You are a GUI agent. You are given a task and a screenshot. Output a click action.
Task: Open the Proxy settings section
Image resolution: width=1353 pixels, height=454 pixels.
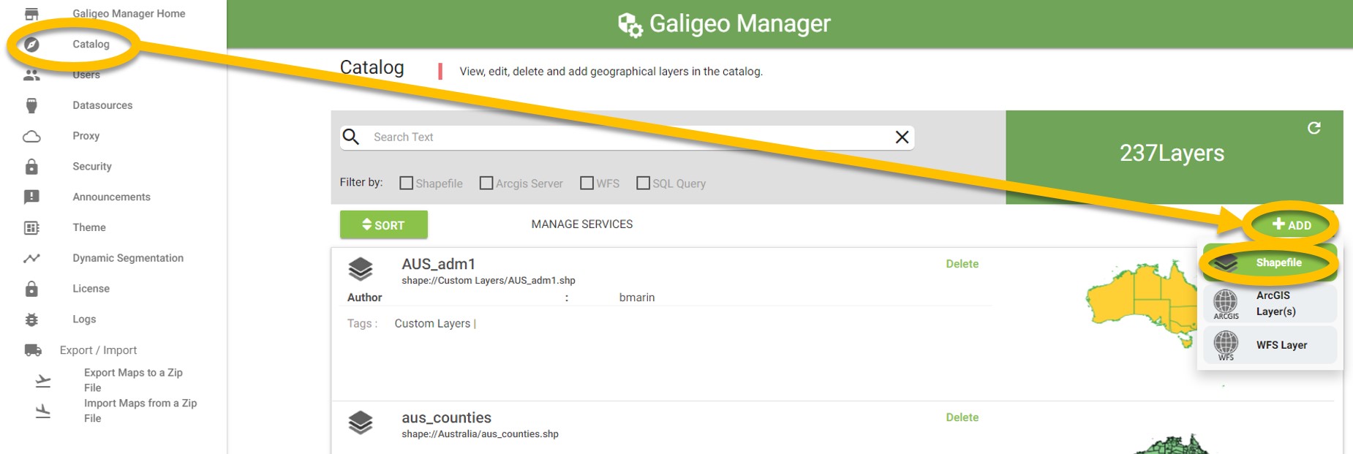[86, 137]
